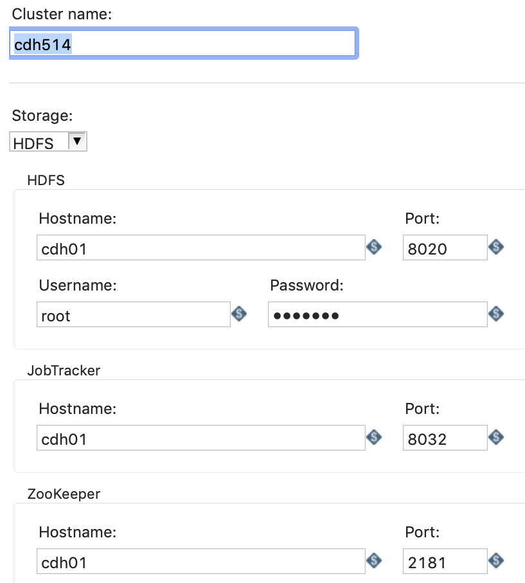This screenshot has height=583, width=525.
Task: Click the HDFS Port field showing 8020
Action: click(x=445, y=247)
